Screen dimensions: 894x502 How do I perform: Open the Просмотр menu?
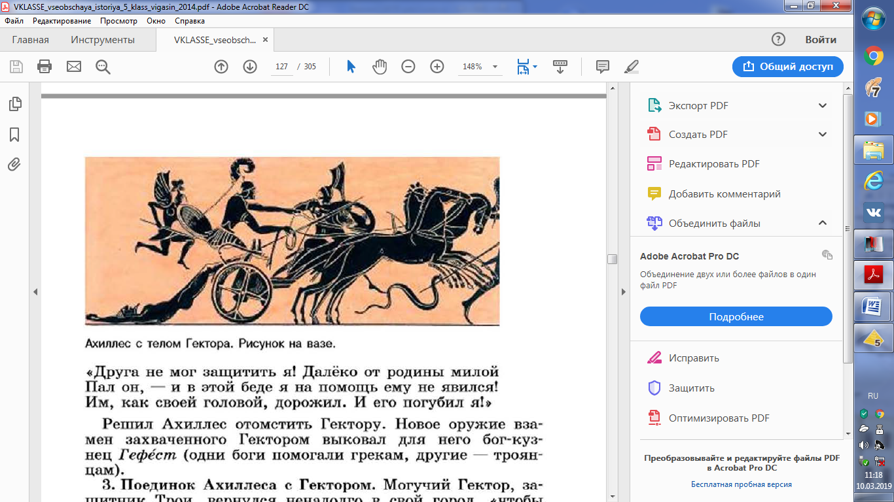click(x=118, y=21)
